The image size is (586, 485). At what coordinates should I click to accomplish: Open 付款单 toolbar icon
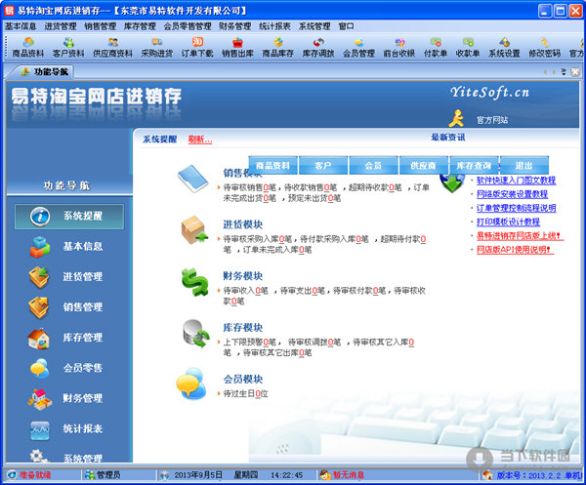436,48
